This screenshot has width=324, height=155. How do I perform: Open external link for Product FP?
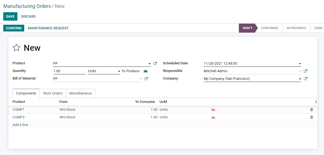[155, 64]
